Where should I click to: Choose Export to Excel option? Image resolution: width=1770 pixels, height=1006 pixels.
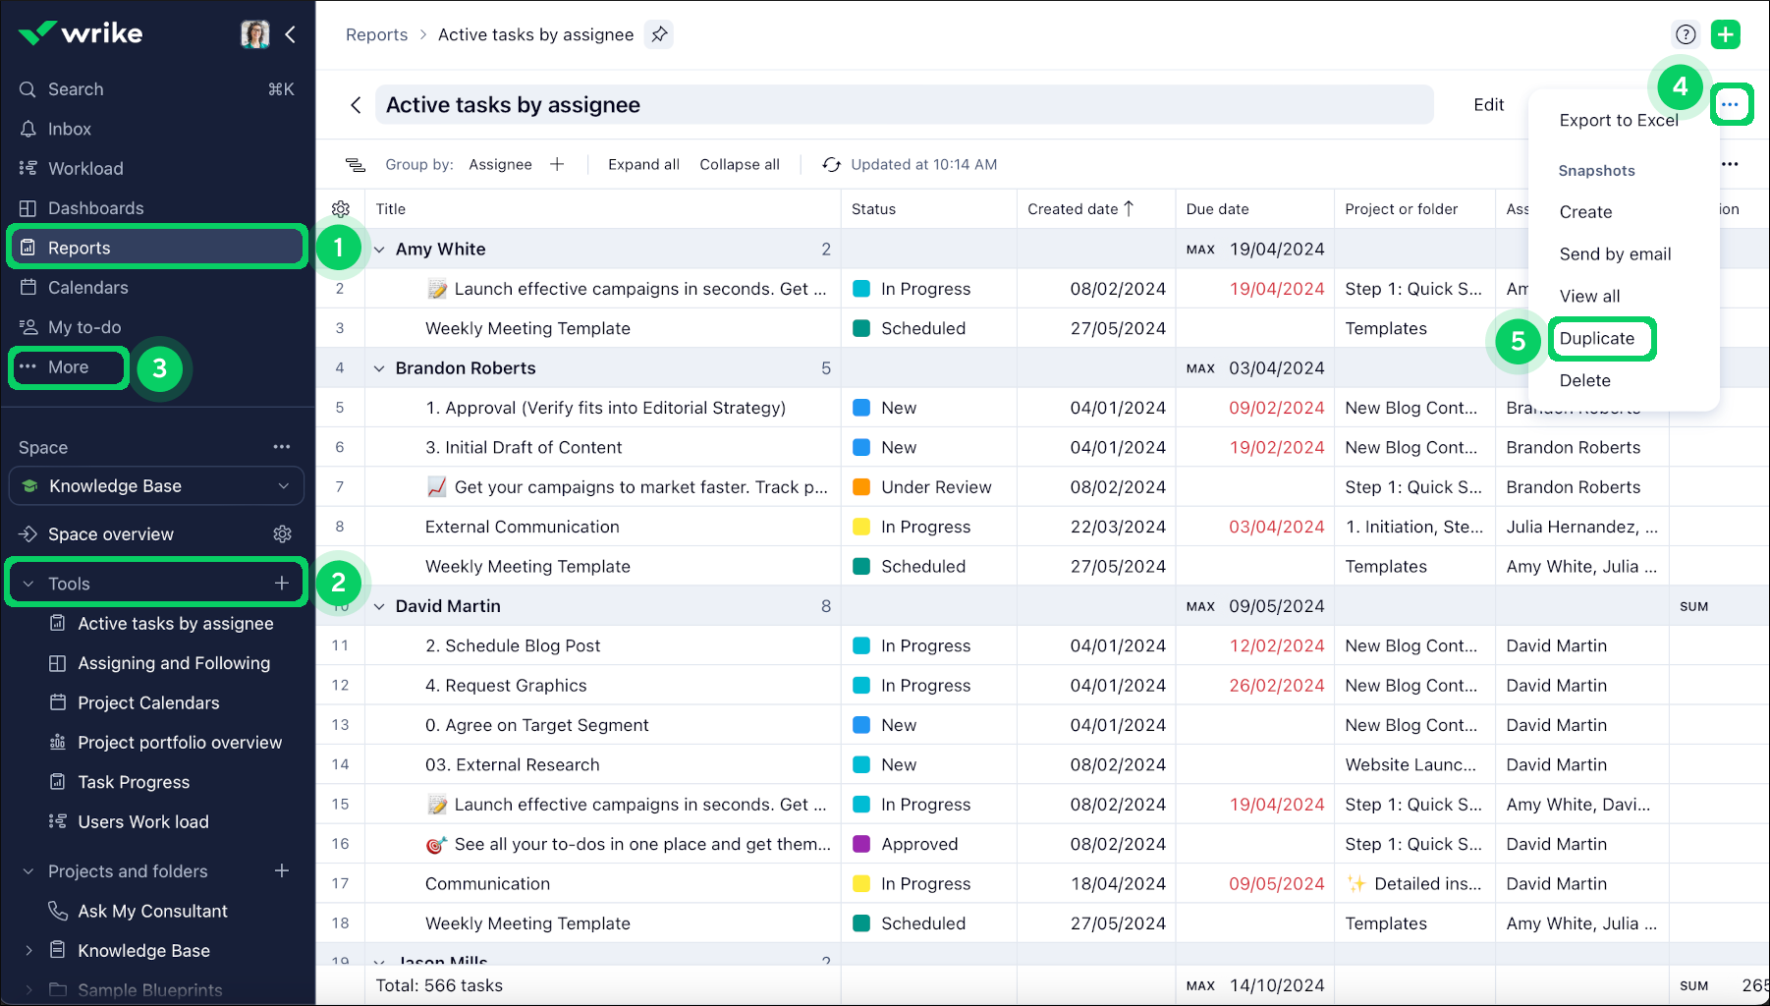1618,121
